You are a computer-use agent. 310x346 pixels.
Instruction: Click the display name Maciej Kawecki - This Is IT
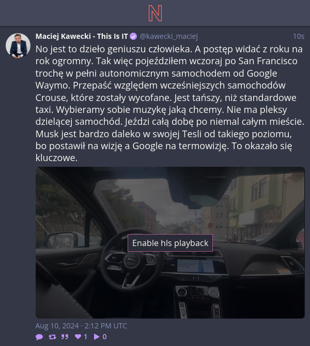pyautogui.click(x=82, y=36)
